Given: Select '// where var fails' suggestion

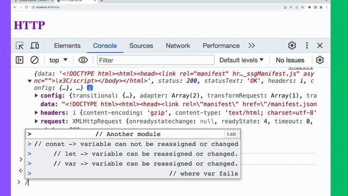Looking at the screenshot, I should 133,173.
